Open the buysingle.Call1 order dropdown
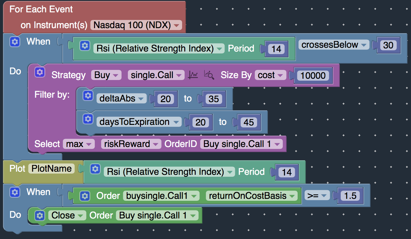Screen dimensions: 411x239 coord(161,196)
